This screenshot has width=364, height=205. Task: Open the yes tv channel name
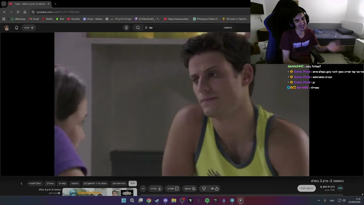[x=328, y=187]
